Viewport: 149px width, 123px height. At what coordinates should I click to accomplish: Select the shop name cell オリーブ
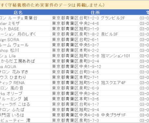pos(25,93)
